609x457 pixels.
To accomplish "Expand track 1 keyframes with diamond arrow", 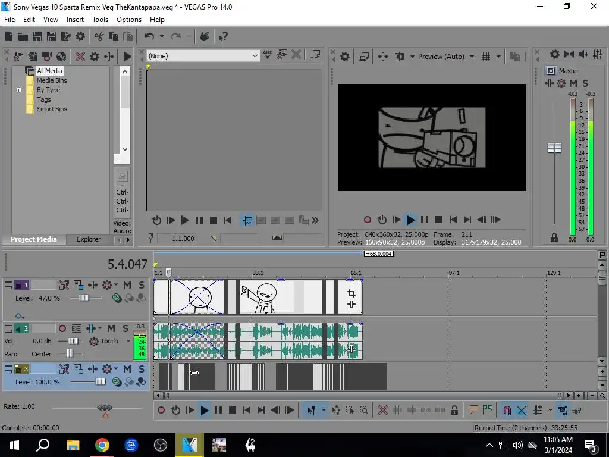I will click(x=20, y=317).
